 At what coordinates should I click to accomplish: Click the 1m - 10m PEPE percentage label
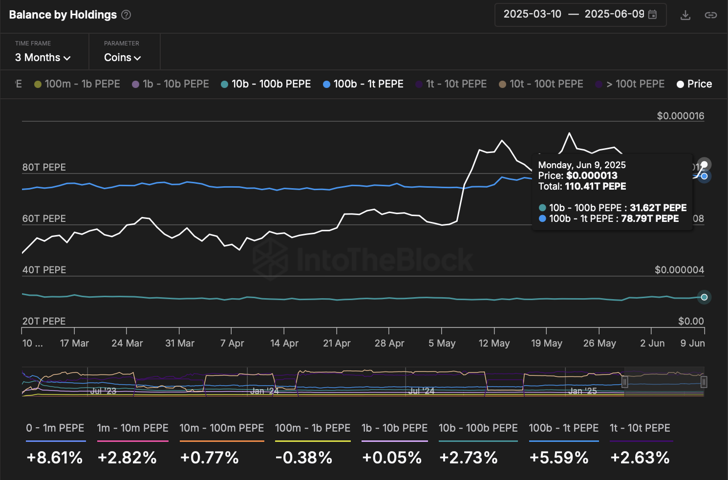(127, 458)
